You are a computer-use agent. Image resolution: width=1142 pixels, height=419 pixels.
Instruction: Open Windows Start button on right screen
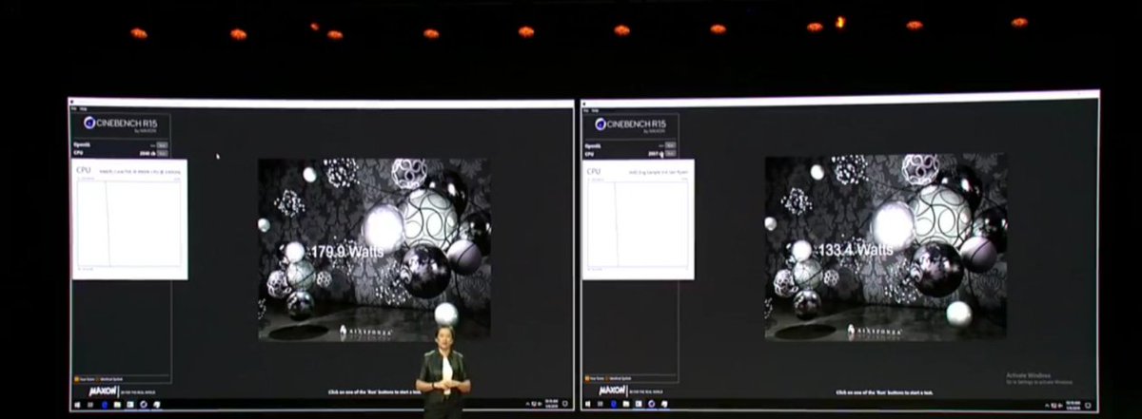[x=587, y=404]
